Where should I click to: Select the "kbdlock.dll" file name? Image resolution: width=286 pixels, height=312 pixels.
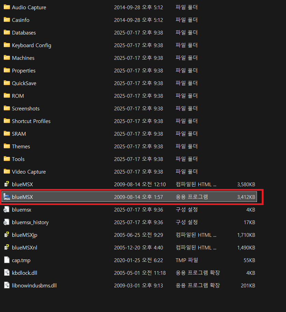25,273
